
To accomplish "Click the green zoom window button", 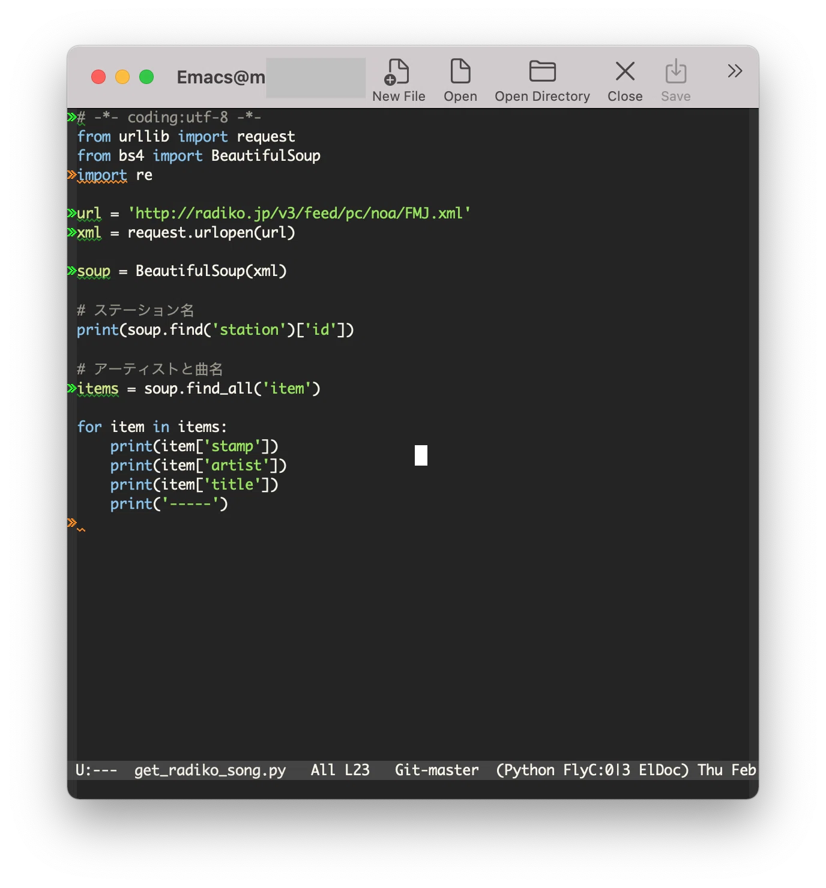I will (x=146, y=77).
